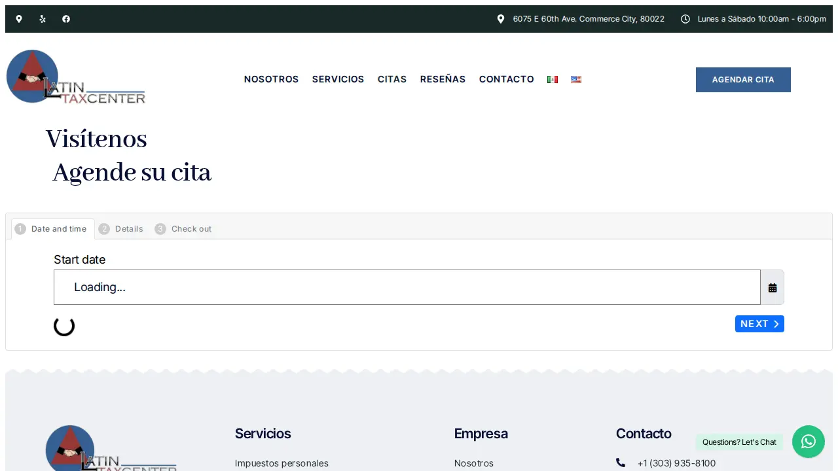Click the Contacto footer heading
The width and height of the screenshot is (838, 471).
coord(644,434)
